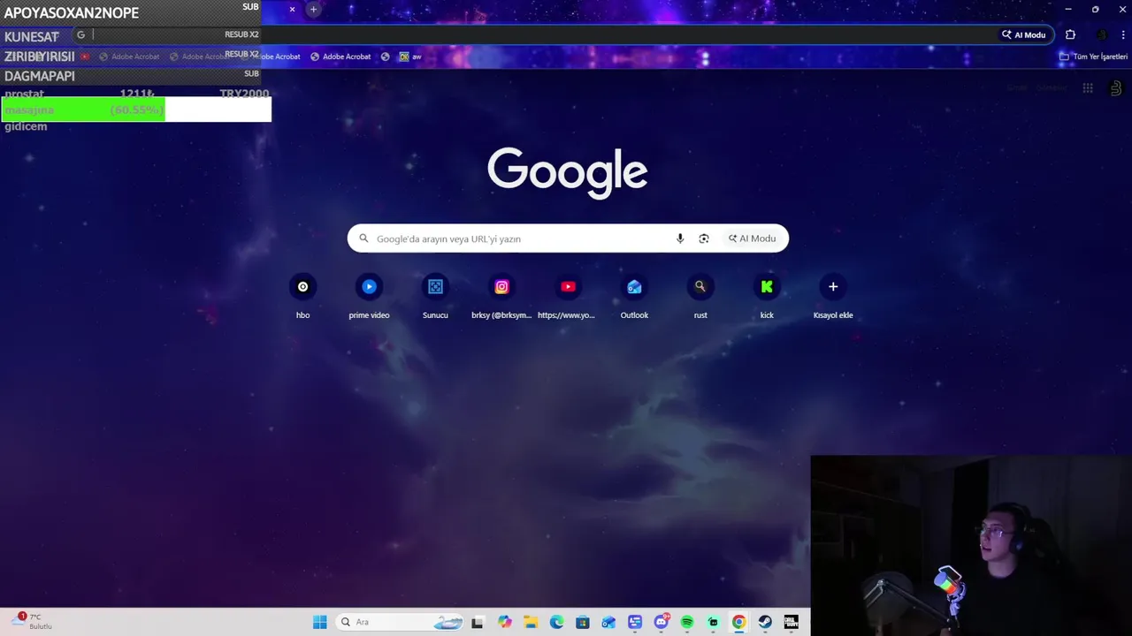Click the Google logo
This screenshot has height=636, width=1132.
(568, 172)
